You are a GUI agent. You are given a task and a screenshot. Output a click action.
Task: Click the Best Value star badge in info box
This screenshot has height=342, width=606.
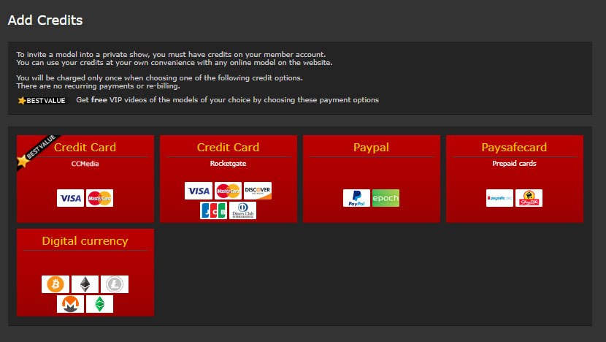coord(42,101)
